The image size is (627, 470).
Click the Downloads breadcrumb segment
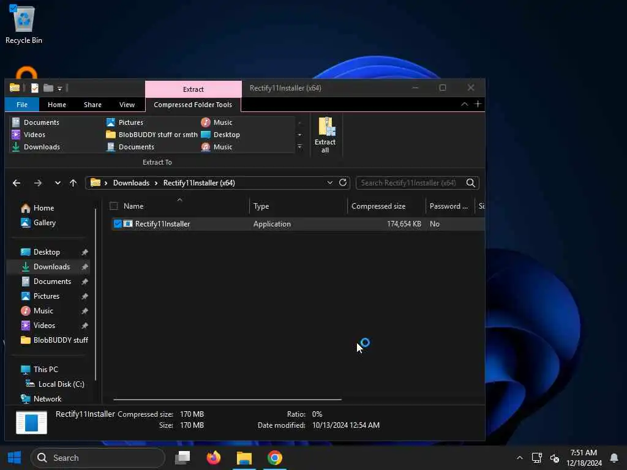[x=131, y=183]
